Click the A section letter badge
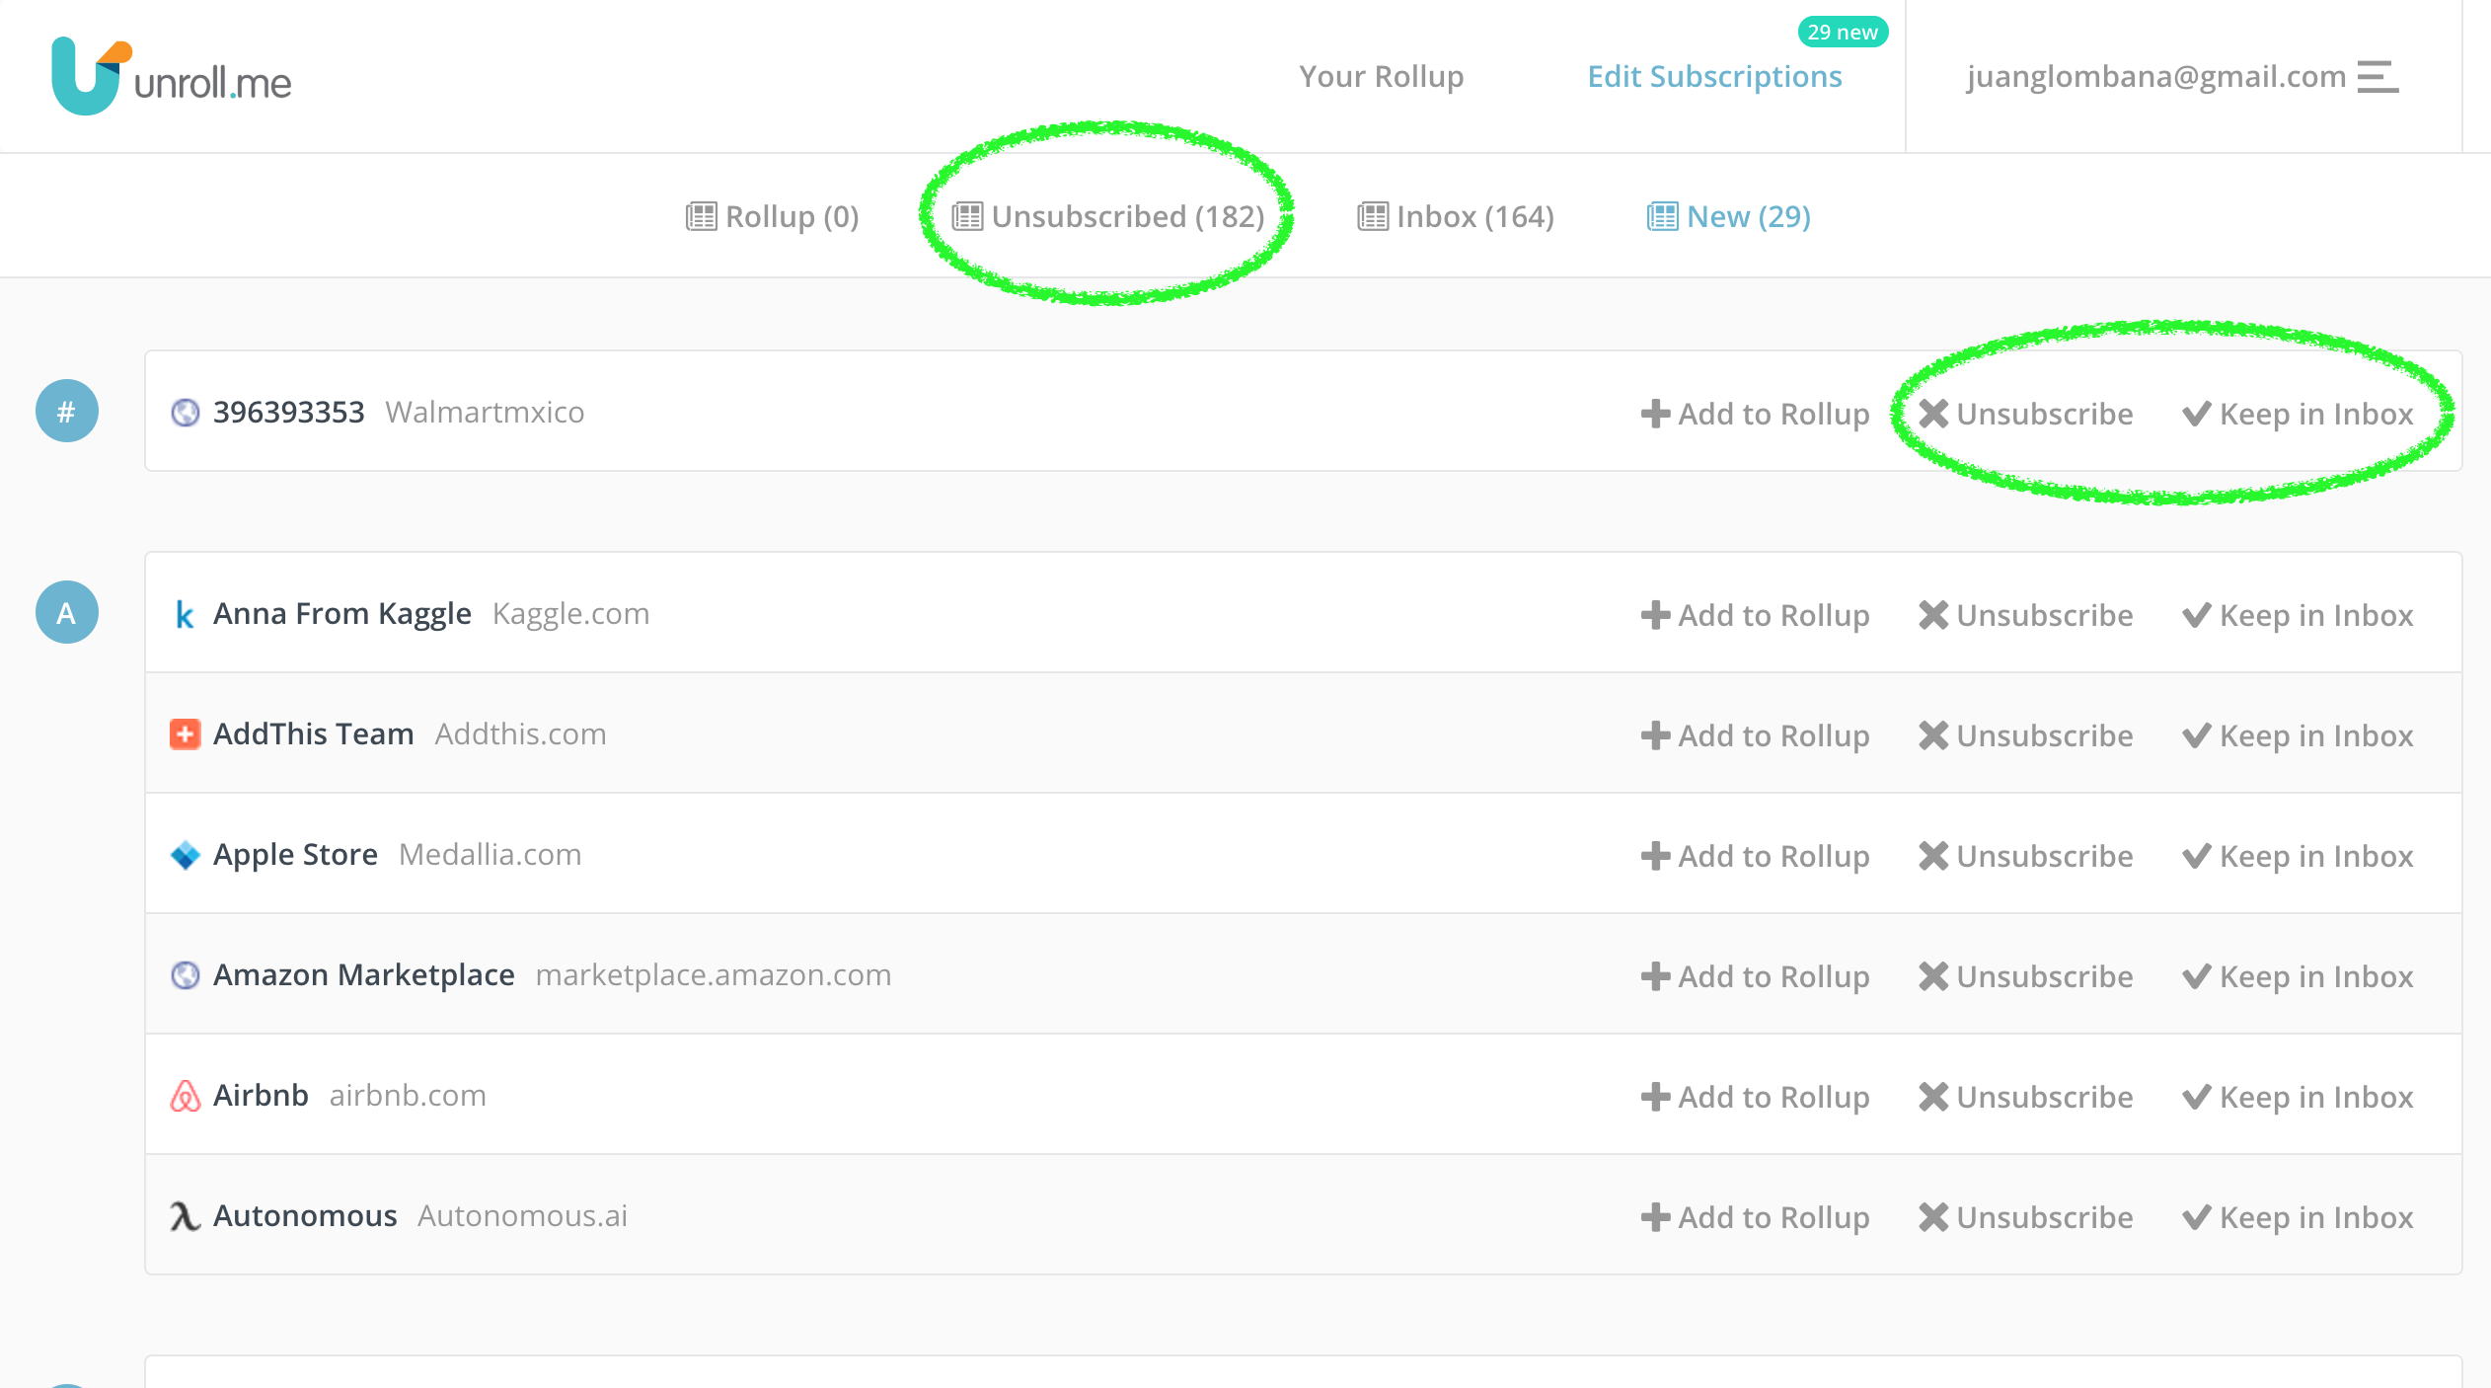 point(66,612)
